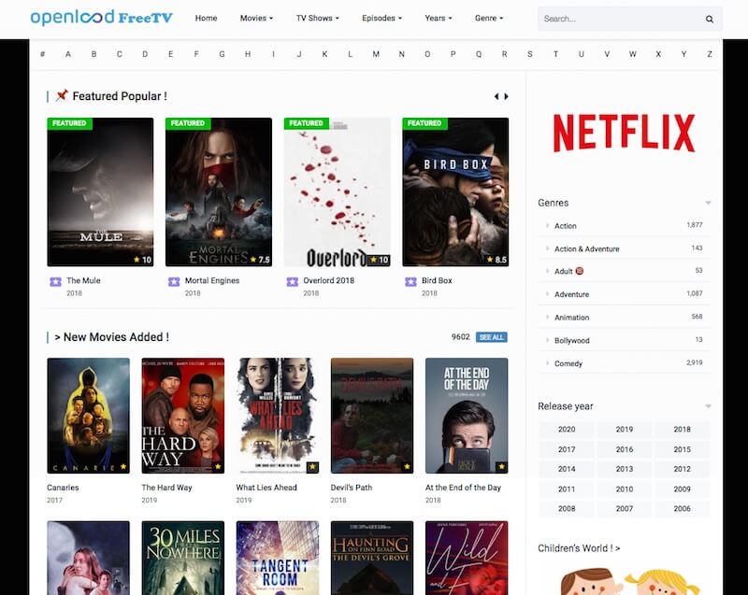The width and height of the screenshot is (748, 595).
Task: Filter titles by the # symbol
Action: click(x=42, y=54)
